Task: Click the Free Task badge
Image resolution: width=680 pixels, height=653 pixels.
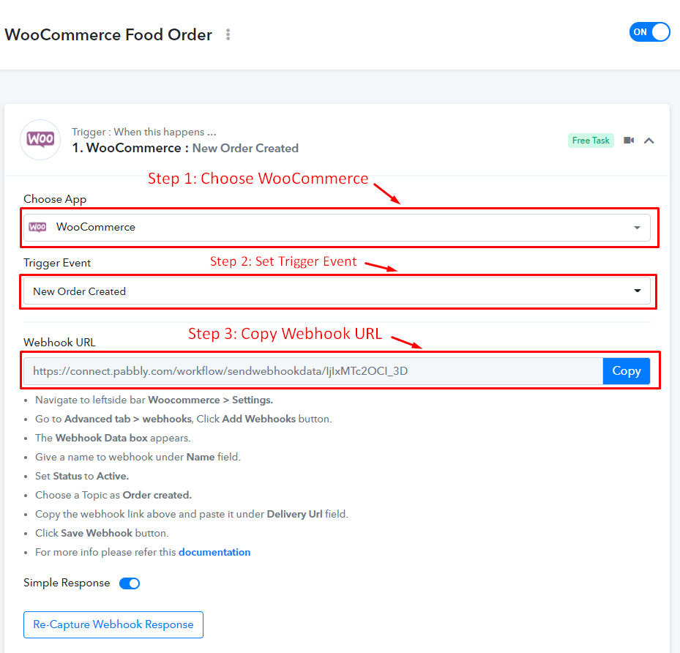Action: [591, 141]
